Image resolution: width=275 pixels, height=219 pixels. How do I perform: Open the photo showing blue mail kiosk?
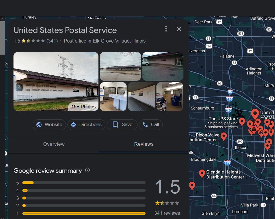point(170,97)
